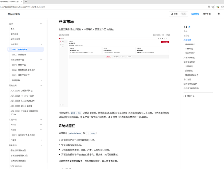The height and width of the screenshot is (169, 224).
Task: Select sidebar item 0002: 数据管理
Action: [x=19, y=55]
